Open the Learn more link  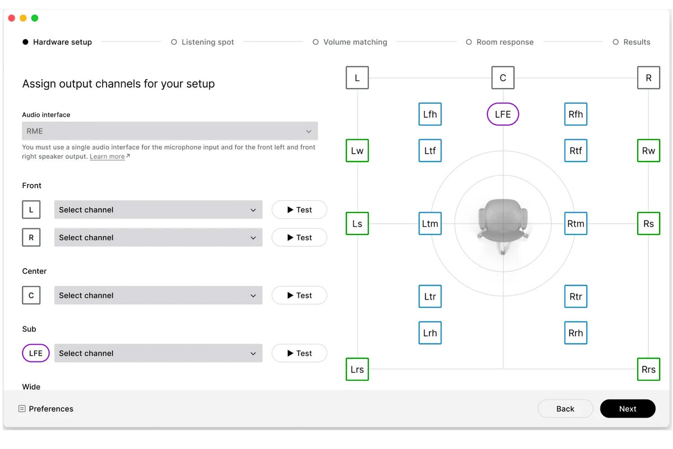tap(109, 157)
